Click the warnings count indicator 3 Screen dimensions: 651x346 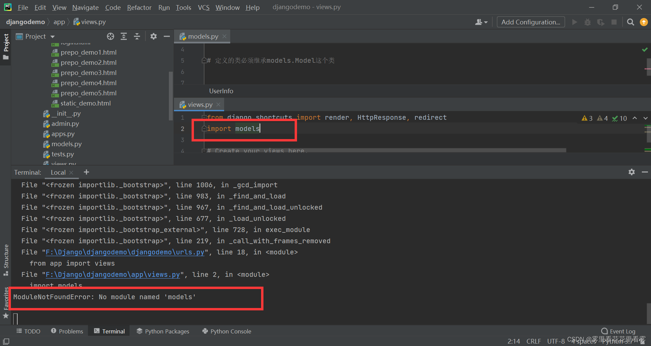587,118
